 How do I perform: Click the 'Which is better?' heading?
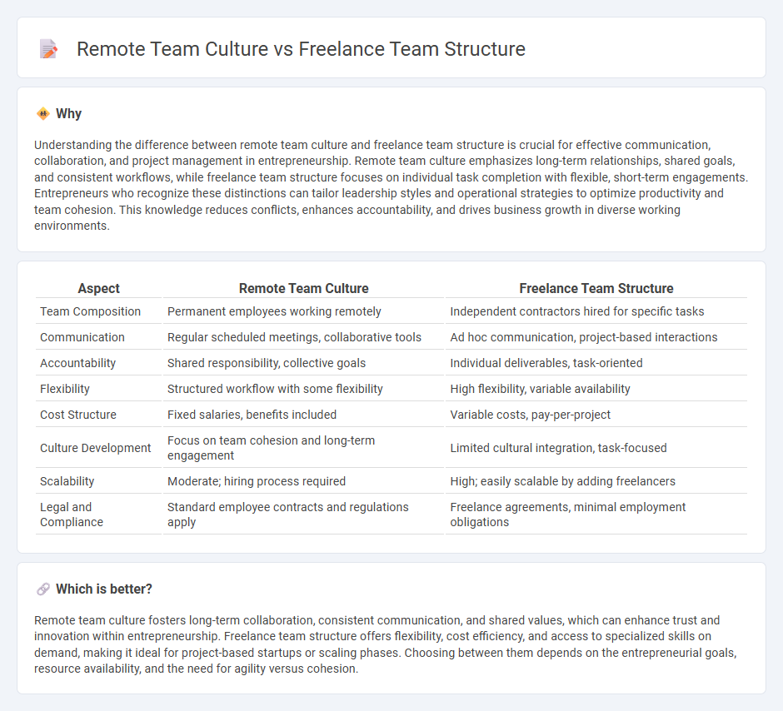pos(104,589)
